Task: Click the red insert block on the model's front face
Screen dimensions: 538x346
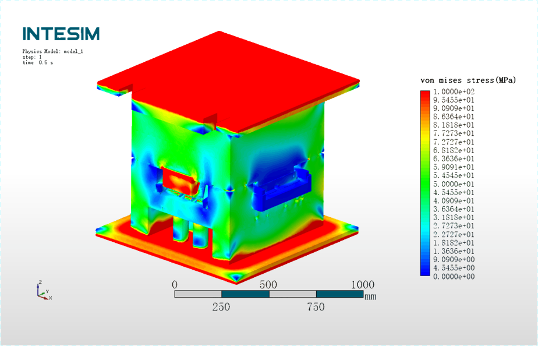Action: [x=180, y=180]
